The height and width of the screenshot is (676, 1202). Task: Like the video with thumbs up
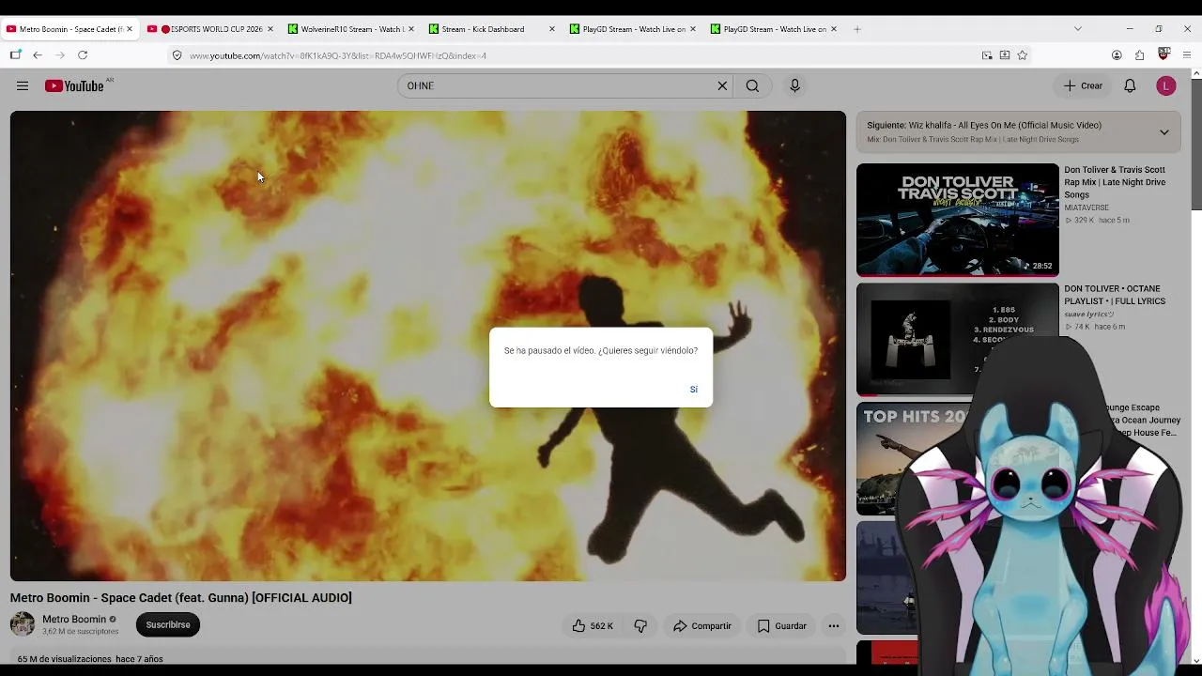point(592,626)
